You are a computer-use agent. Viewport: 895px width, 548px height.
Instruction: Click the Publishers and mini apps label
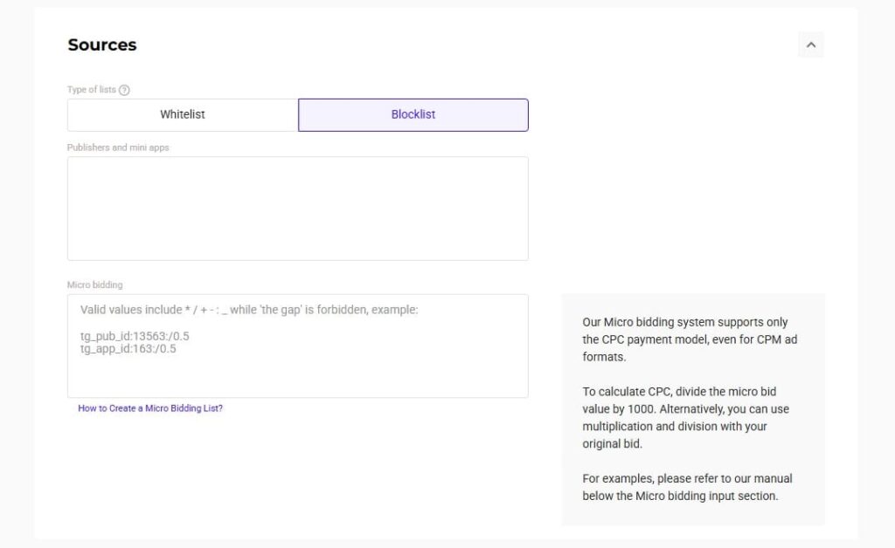(118, 147)
